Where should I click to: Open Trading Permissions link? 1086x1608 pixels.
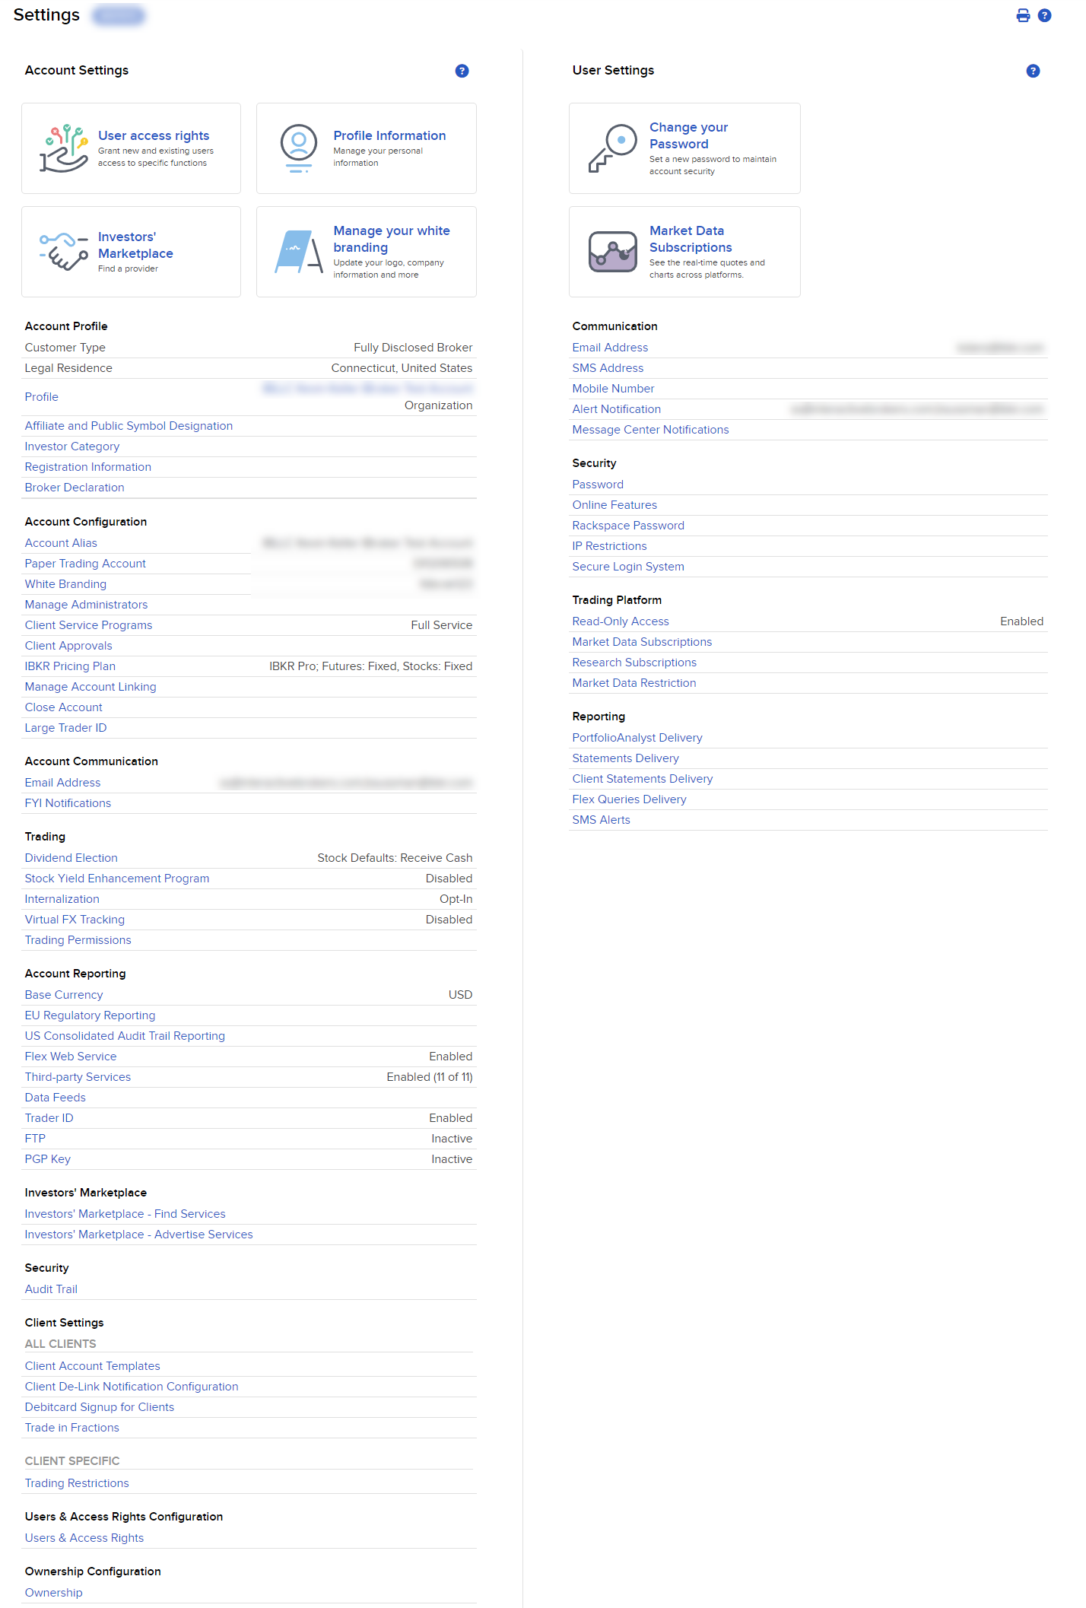pyautogui.click(x=78, y=940)
